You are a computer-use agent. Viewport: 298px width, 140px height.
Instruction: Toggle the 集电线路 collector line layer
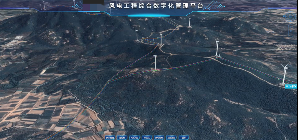(159, 138)
